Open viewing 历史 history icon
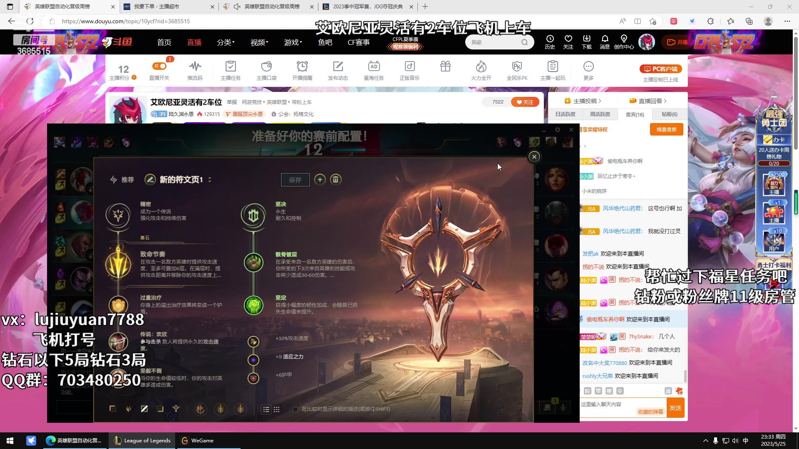Screen dimensions: 799x449 point(550,42)
